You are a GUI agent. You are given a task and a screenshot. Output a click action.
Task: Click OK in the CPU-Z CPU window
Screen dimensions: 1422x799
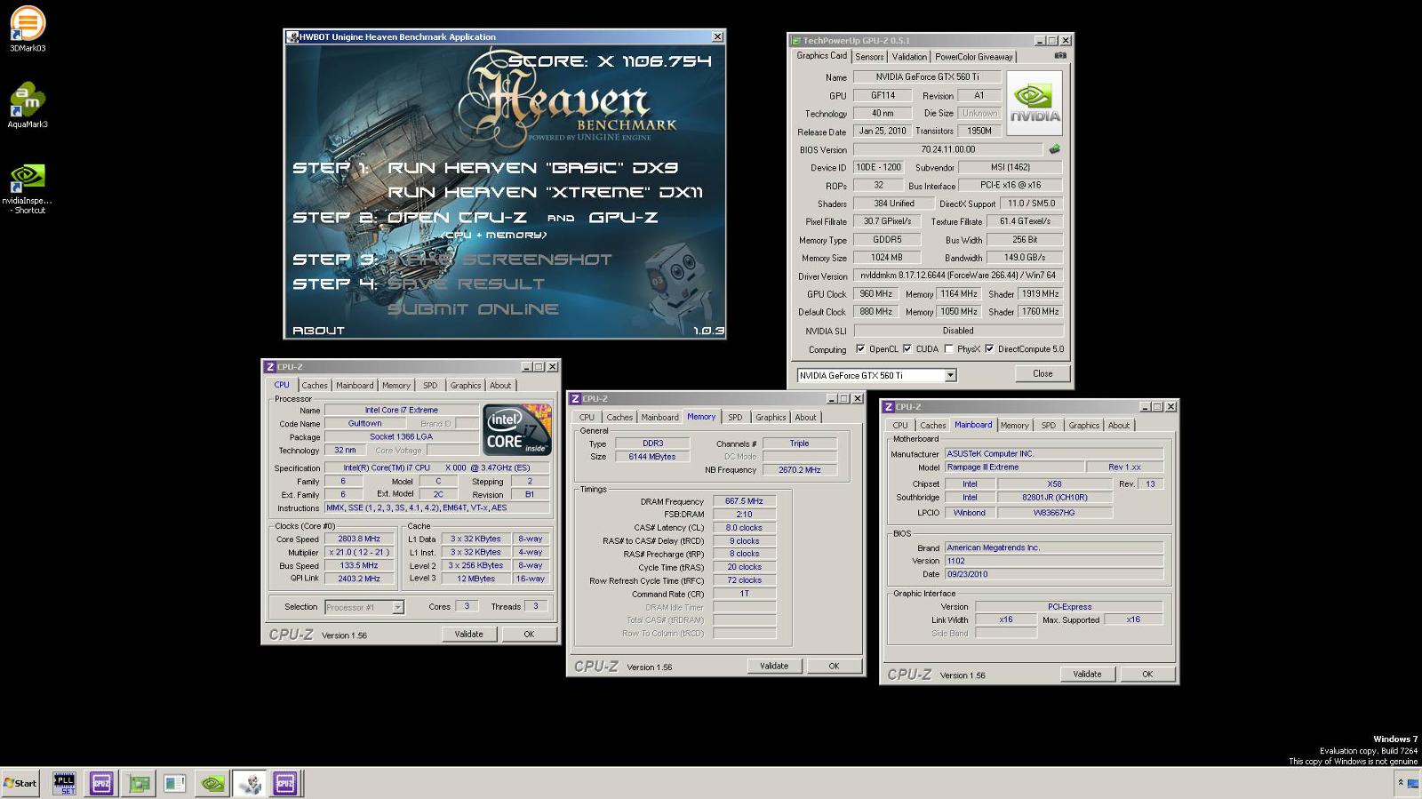(529, 634)
